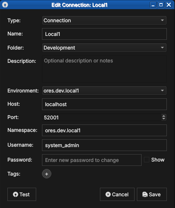Click the Password field to change it

(92, 160)
